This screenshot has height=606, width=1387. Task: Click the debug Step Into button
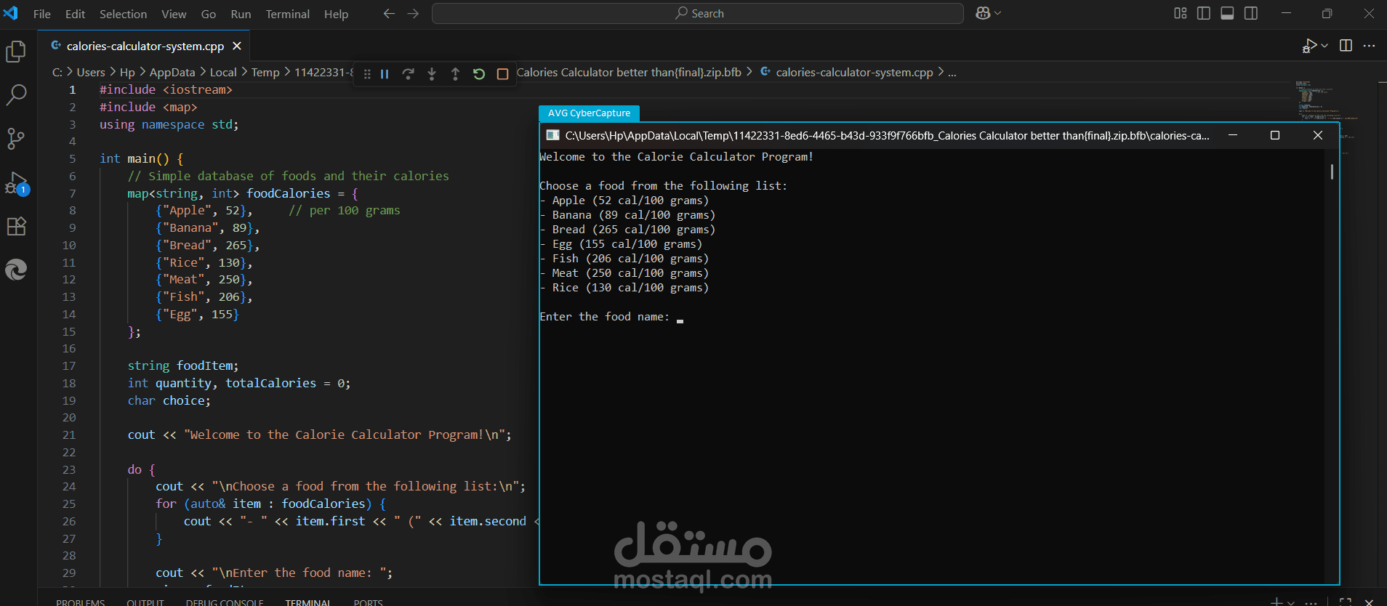[x=432, y=74]
